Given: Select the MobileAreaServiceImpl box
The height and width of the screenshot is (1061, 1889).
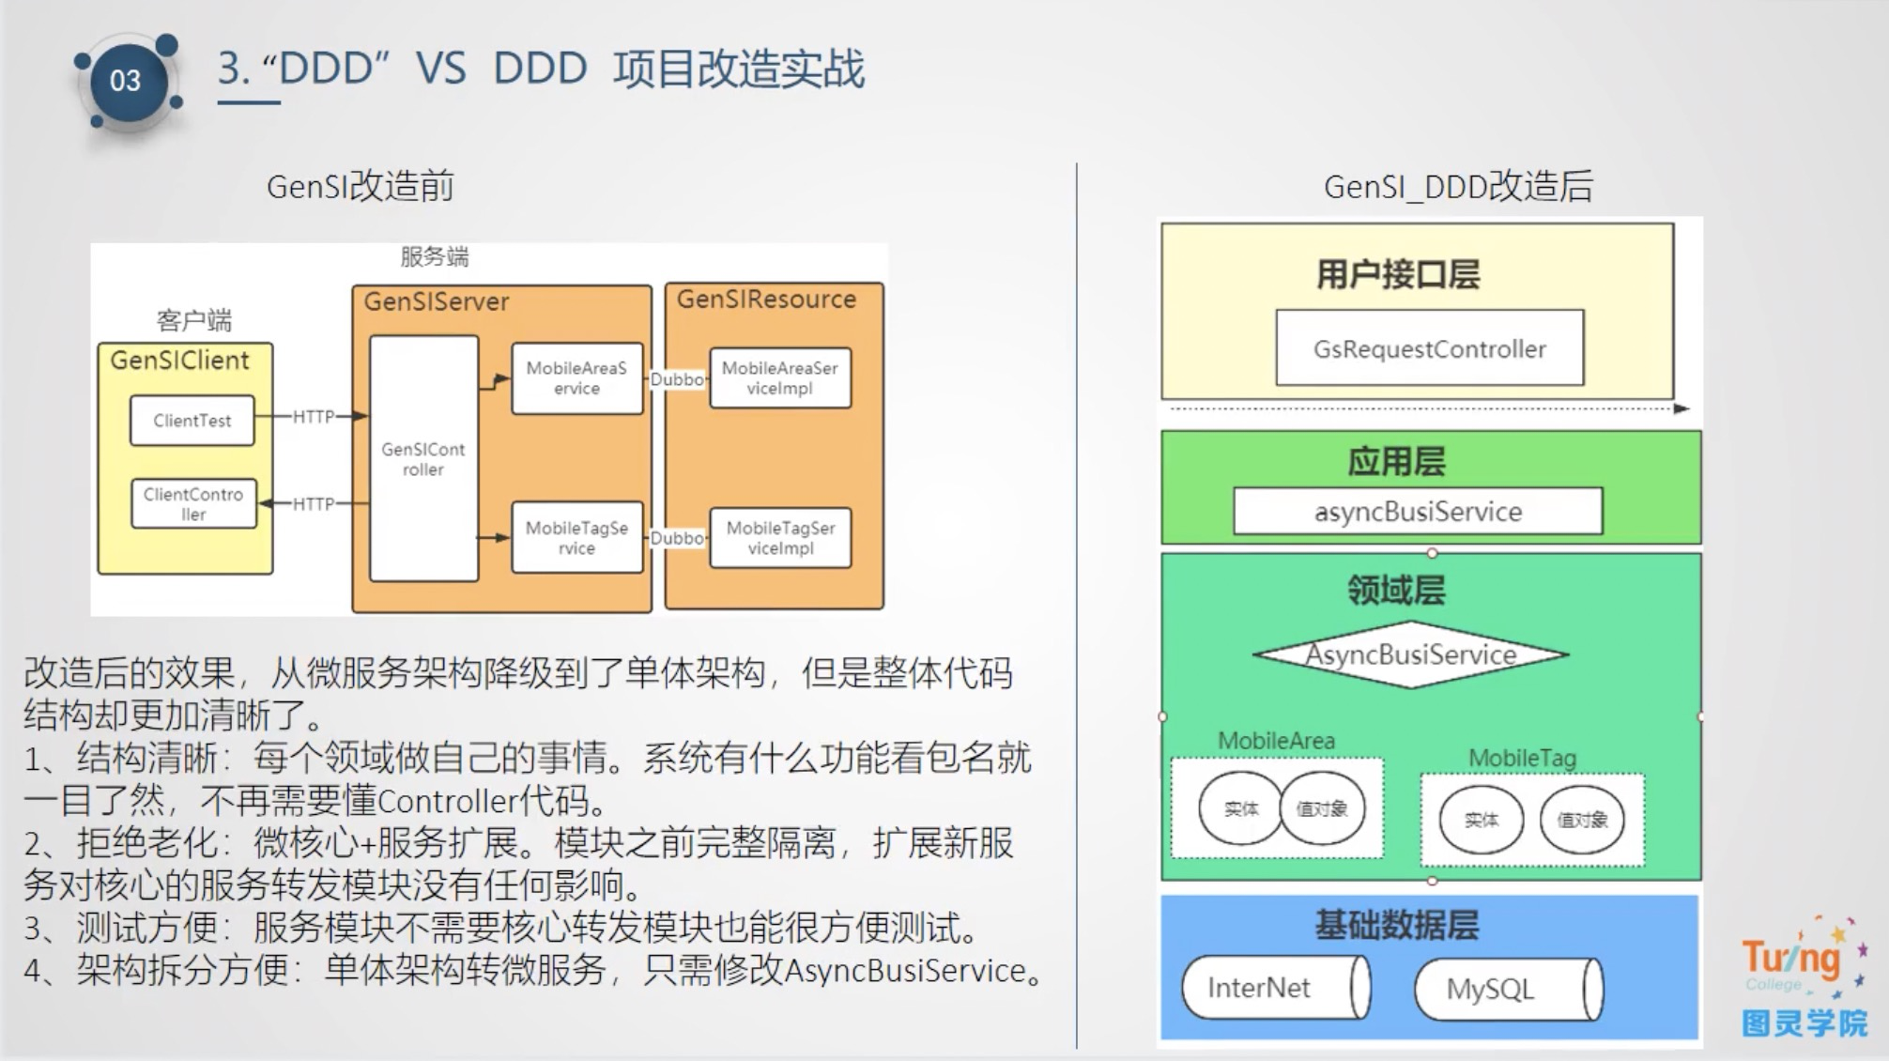Looking at the screenshot, I should pyautogui.click(x=780, y=378).
